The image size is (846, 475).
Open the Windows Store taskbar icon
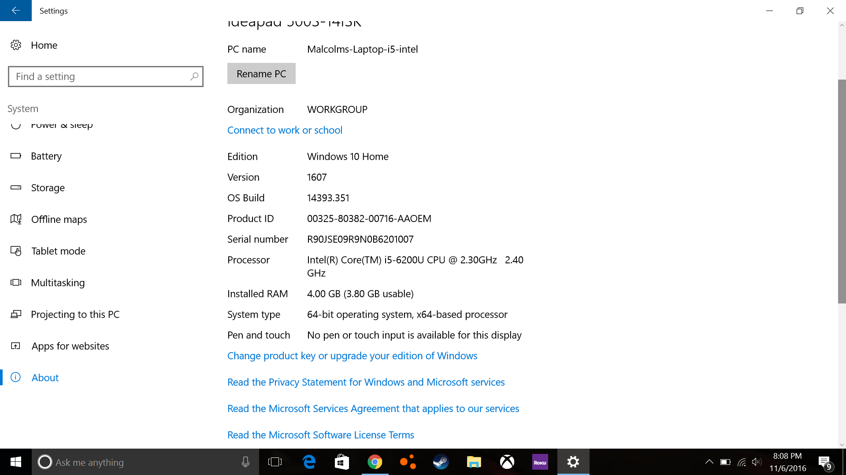(342, 462)
